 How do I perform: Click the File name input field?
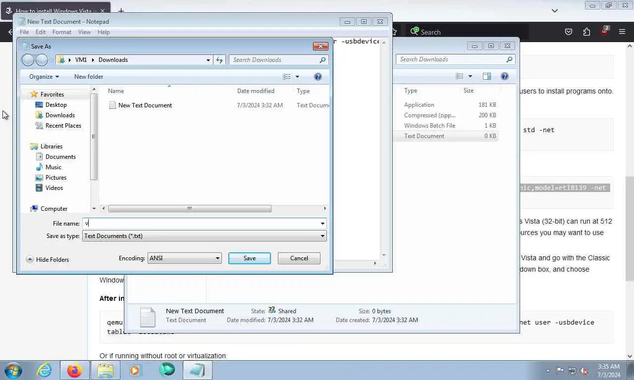coord(201,224)
